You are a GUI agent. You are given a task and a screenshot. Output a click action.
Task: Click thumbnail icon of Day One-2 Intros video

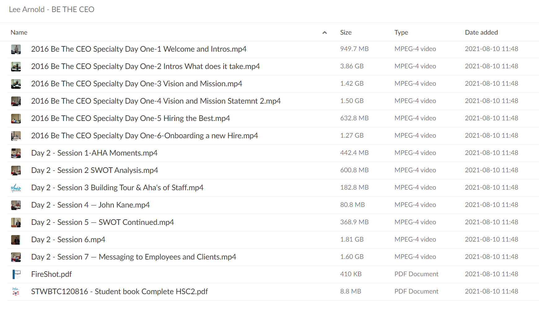tap(16, 67)
